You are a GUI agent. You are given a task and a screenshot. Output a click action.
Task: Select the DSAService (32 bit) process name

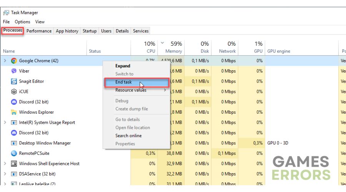click(37, 174)
